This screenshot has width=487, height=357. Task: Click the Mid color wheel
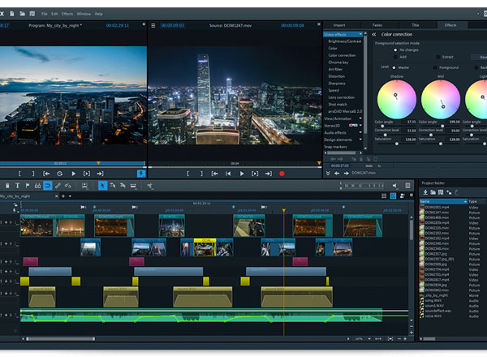point(441,99)
